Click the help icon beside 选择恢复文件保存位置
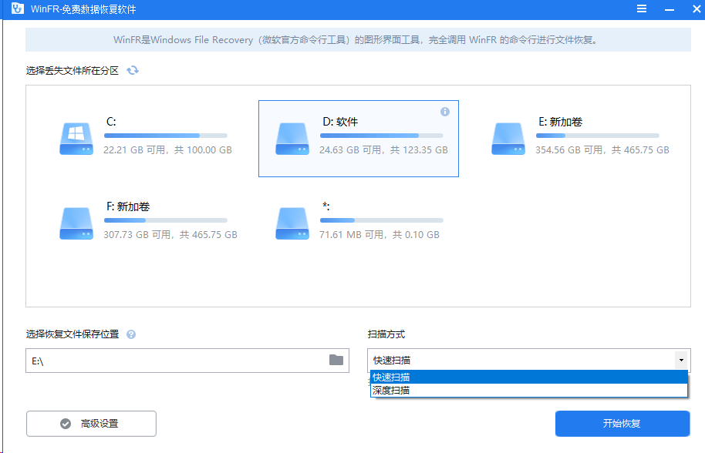The image size is (705, 453). pyautogui.click(x=130, y=334)
